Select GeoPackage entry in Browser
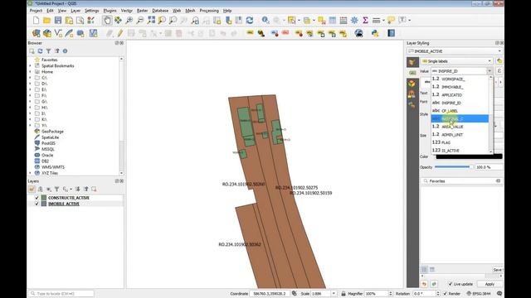531x298 pixels. click(52, 132)
